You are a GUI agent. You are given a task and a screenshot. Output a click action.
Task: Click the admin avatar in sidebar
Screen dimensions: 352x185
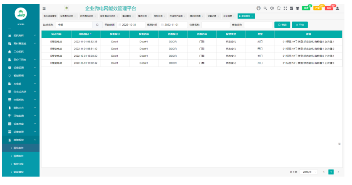(21, 14)
